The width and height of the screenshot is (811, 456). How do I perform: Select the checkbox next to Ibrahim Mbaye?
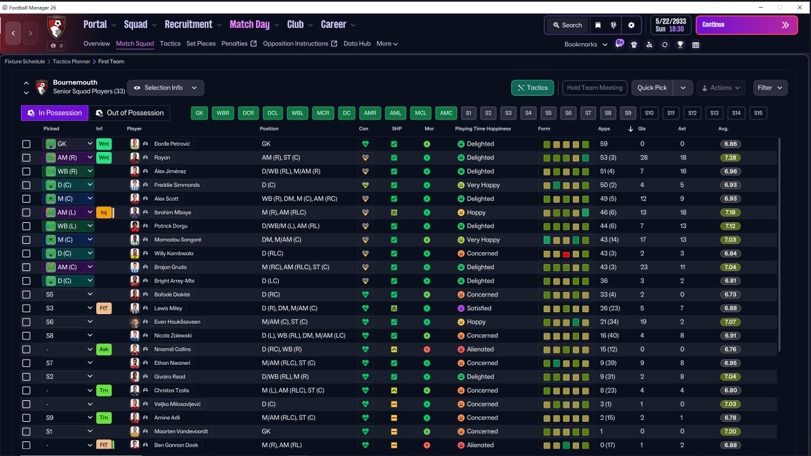coord(26,212)
